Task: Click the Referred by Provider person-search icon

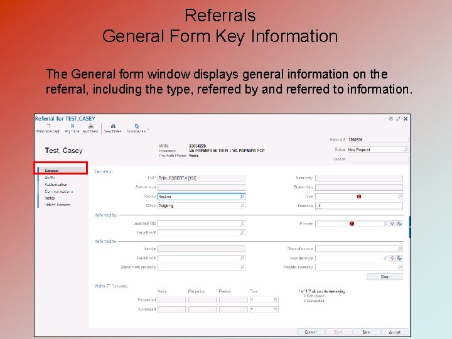Action: tap(399, 223)
